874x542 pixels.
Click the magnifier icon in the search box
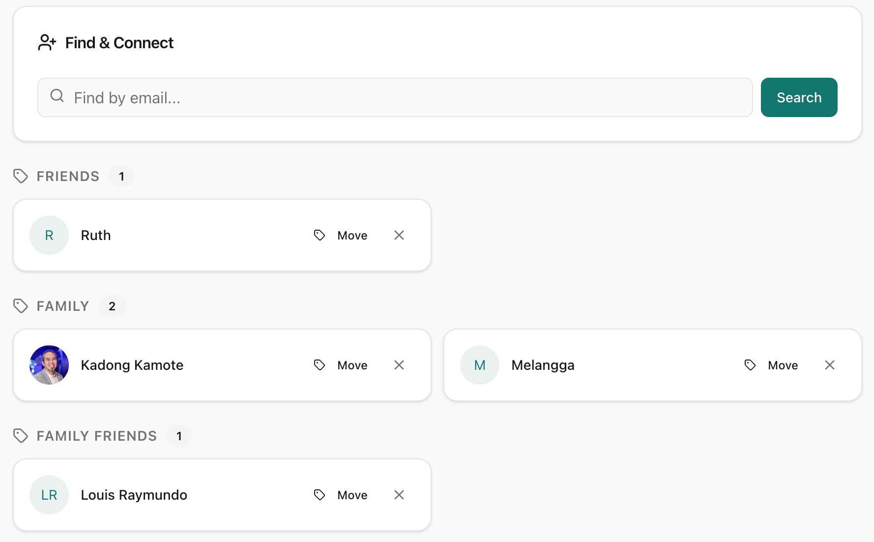(x=57, y=96)
